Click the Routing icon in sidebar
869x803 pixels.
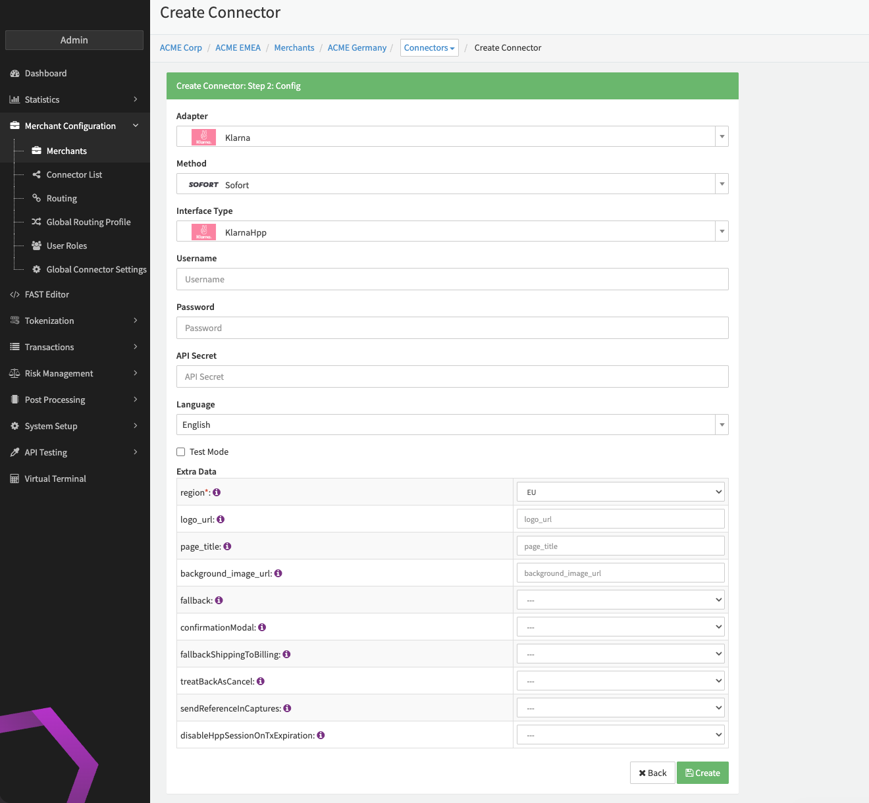pos(37,198)
